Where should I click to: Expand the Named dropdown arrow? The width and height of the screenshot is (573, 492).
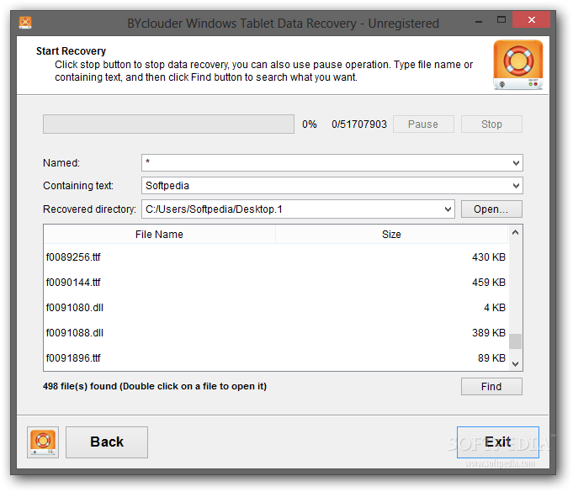tap(516, 162)
